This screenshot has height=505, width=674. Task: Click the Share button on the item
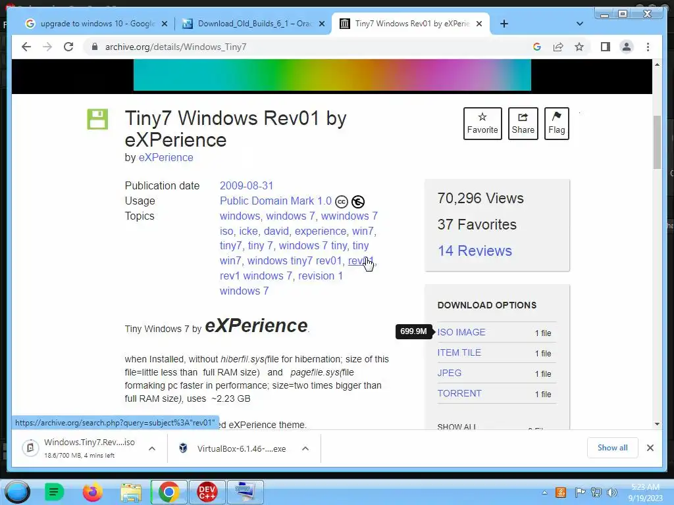pyautogui.click(x=523, y=123)
